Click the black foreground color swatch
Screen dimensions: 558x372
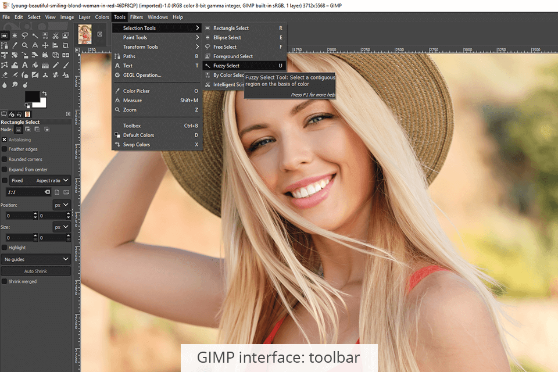pos(32,96)
